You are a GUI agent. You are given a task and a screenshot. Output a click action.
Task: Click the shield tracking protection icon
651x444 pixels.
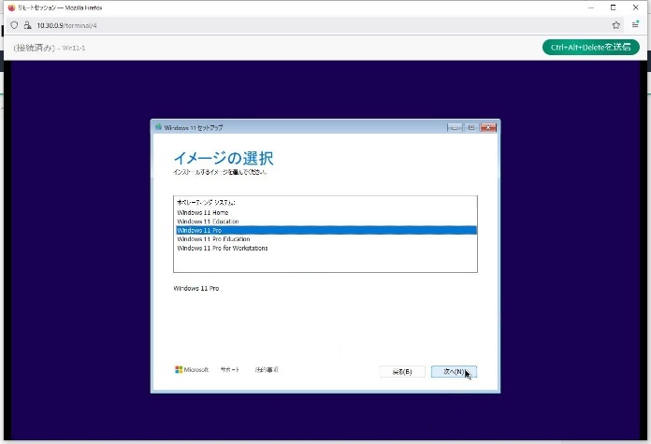(14, 25)
